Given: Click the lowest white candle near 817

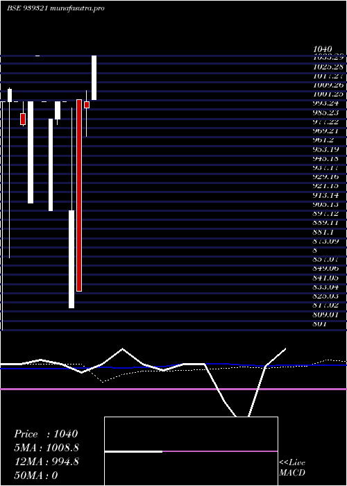Looking at the screenshot, I should (x=71, y=259).
